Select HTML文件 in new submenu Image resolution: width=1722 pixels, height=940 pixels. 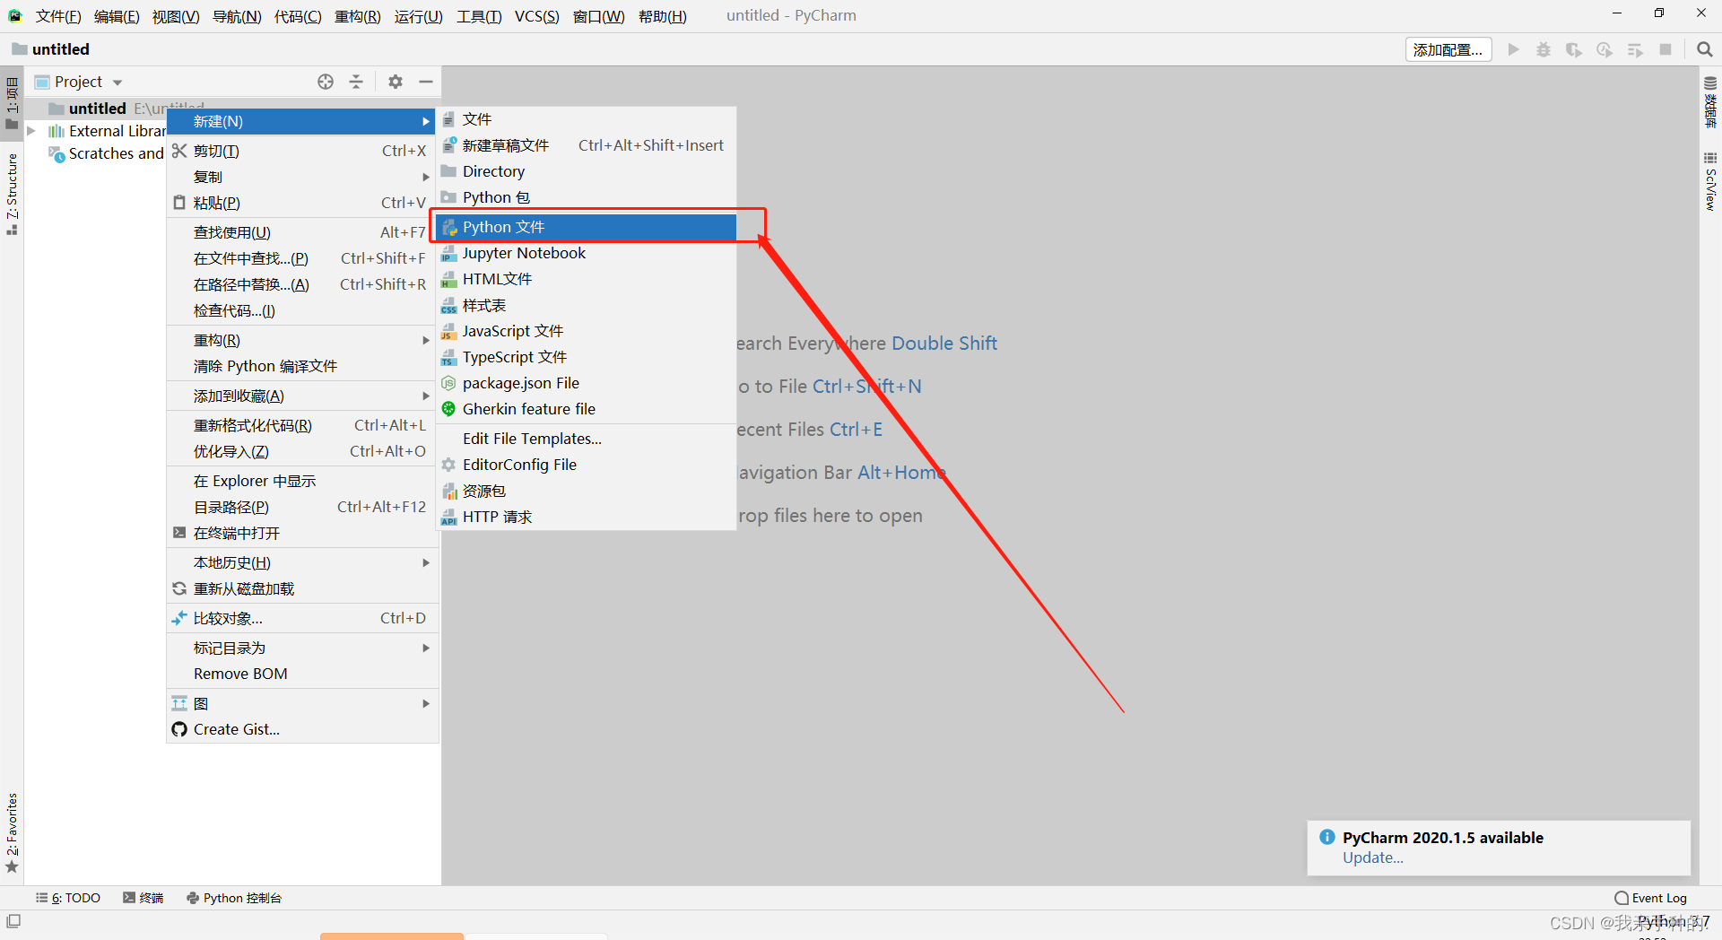[x=587, y=279]
